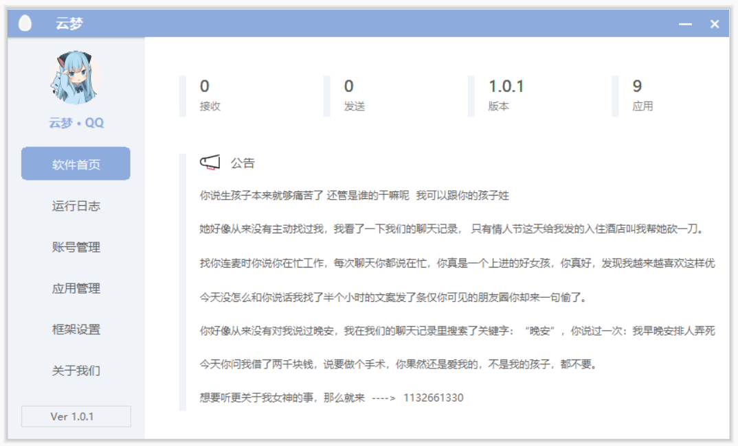Open the 运行日志 page

(x=76, y=206)
